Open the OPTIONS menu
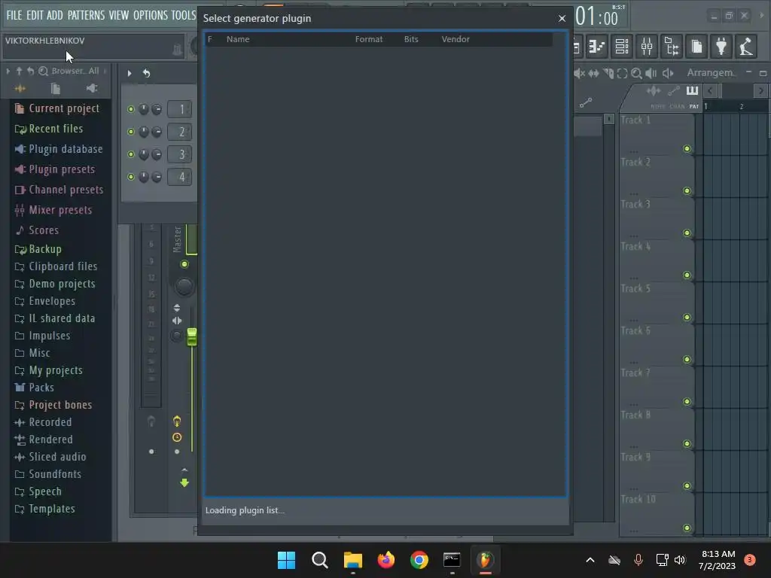 tap(151, 15)
